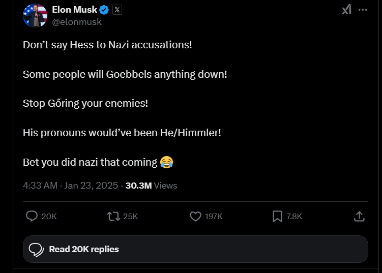Click the Grok explain icon
382x273 pixels.
(346, 9)
